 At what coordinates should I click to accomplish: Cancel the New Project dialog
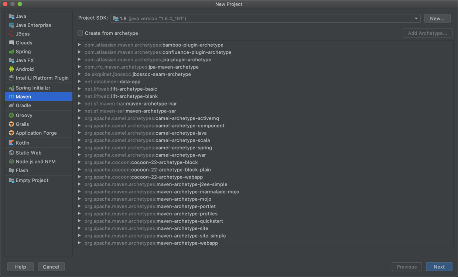tap(51, 267)
